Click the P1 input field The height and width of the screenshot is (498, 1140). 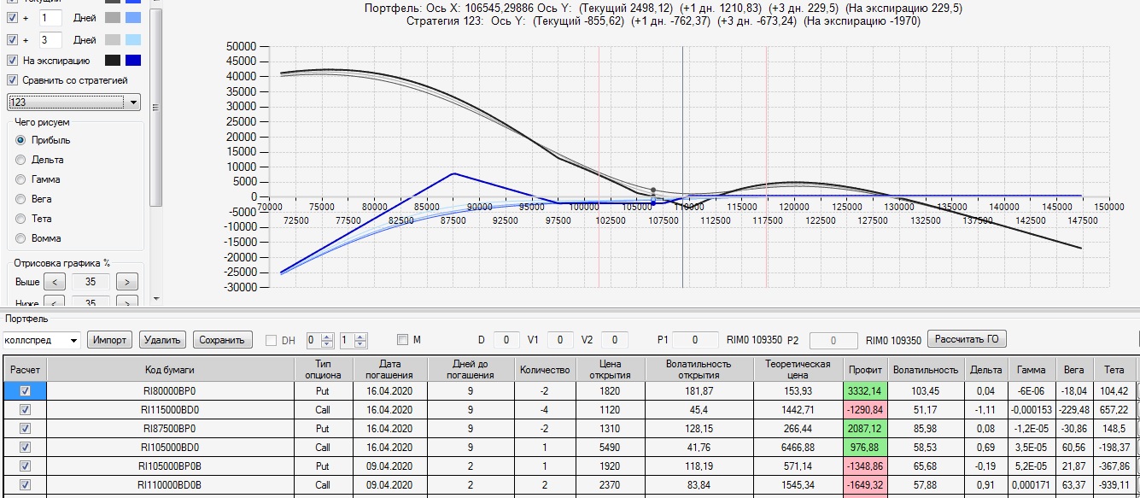695,340
